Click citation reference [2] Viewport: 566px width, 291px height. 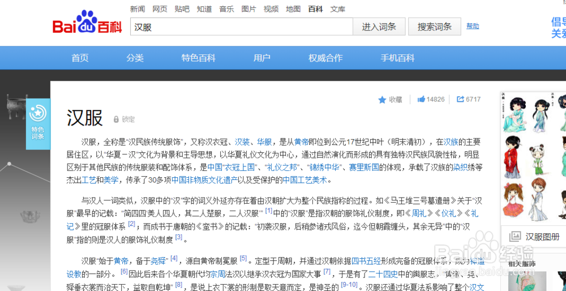click(131, 224)
